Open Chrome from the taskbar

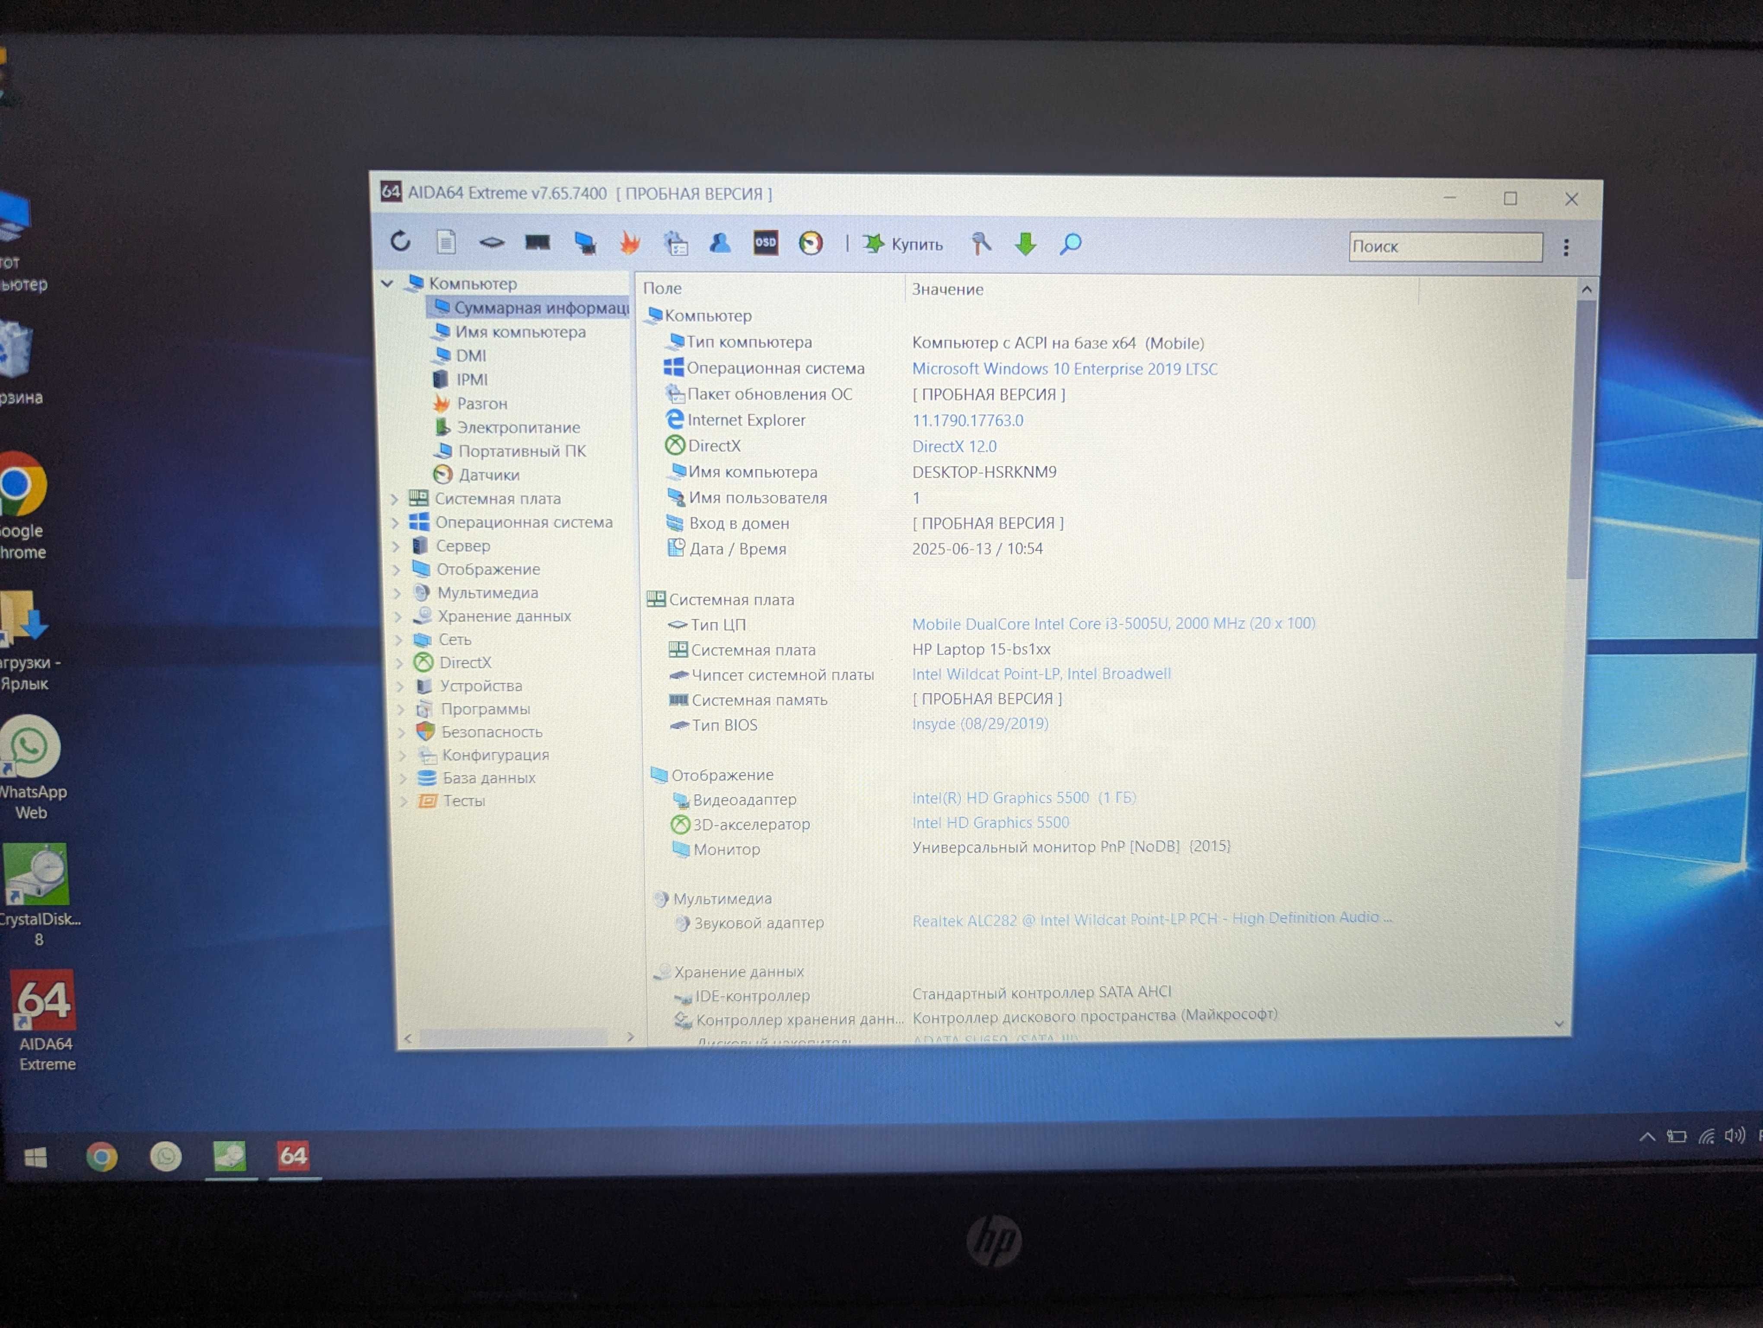pyautogui.click(x=101, y=1157)
